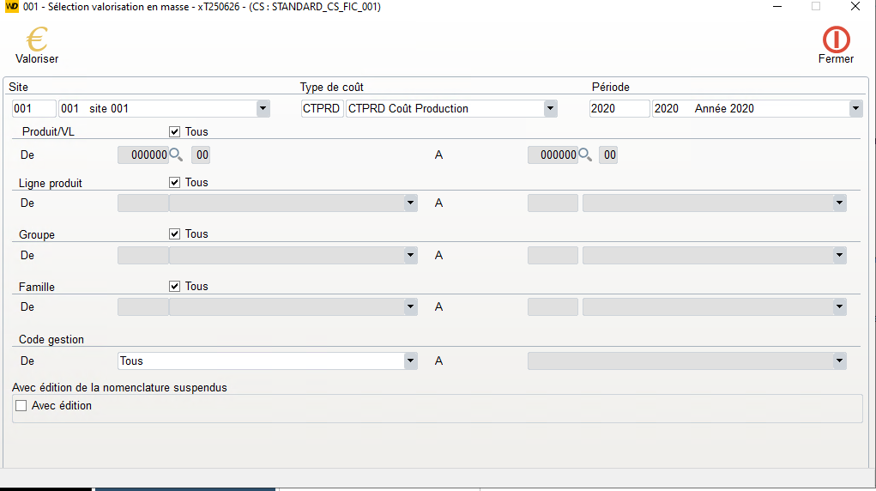The height and width of the screenshot is (491, 876).
Task: Expand the Site dropdown list
Action: tap(263, 109)
